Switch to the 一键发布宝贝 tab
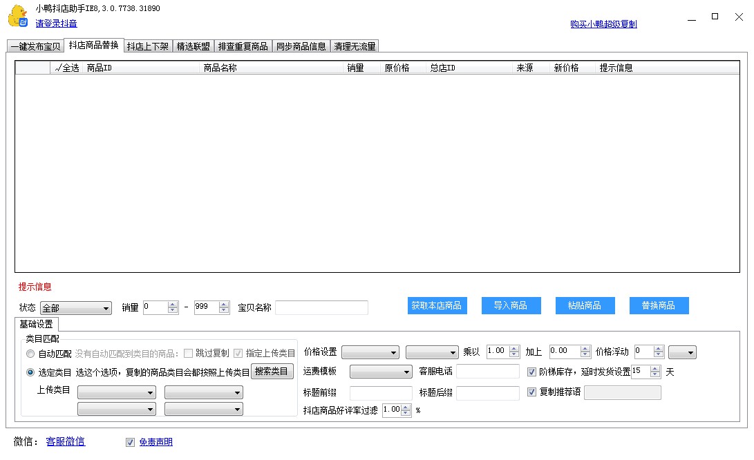The image size is (754, 460). pos(35,47)
